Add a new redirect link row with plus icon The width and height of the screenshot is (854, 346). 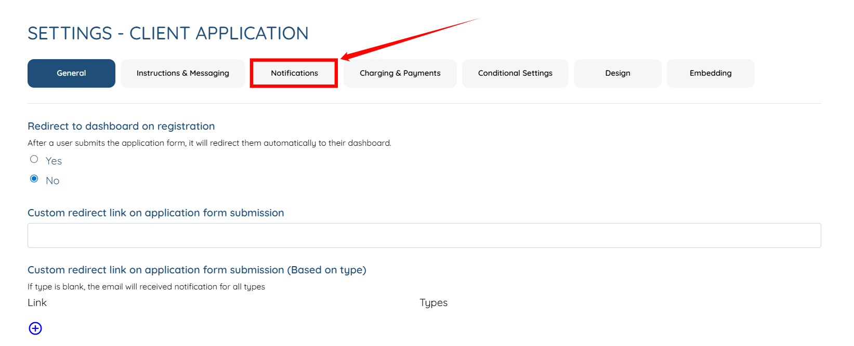pos(35,328)
